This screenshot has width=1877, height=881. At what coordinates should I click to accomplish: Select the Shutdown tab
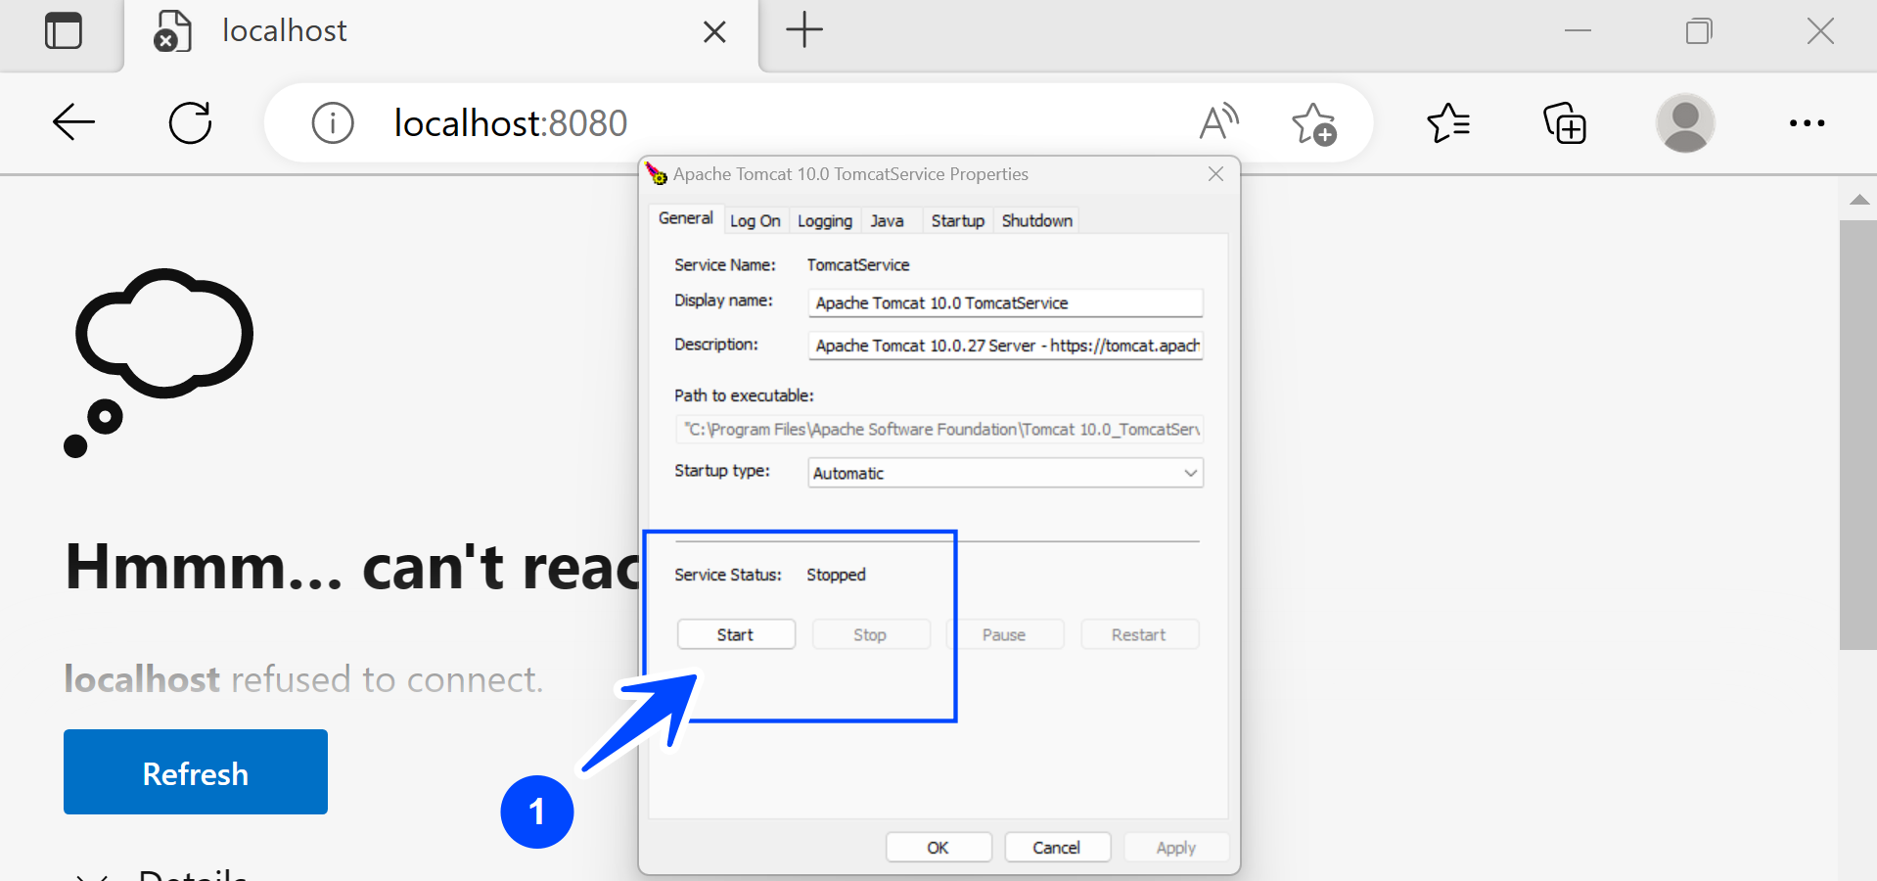1037,221
